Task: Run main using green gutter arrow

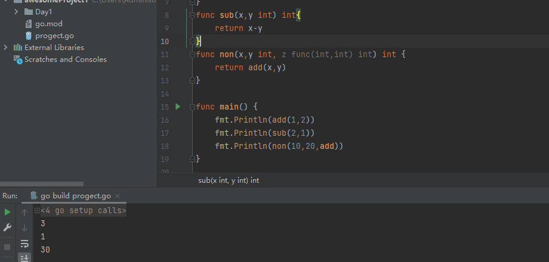Action: click(x=178, y=107)
